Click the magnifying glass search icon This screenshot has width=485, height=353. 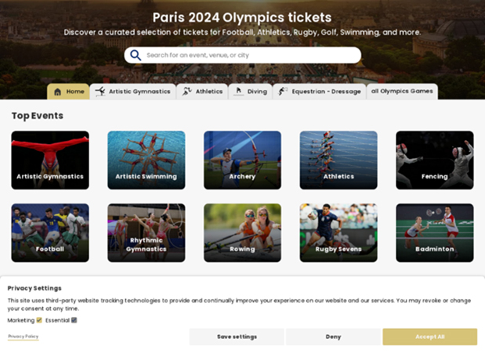pos(136,56)
